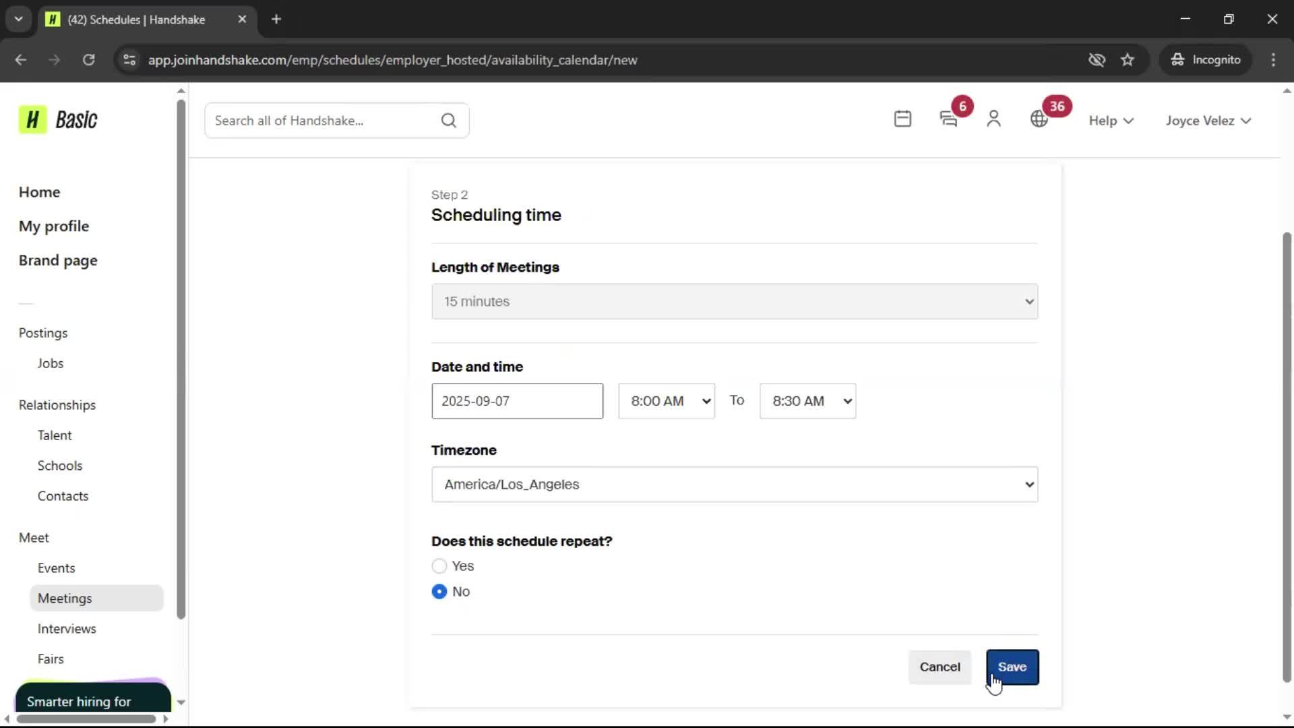1294x728 pixels.
Task: Open Events in sidebar
Action: (56, 568)
